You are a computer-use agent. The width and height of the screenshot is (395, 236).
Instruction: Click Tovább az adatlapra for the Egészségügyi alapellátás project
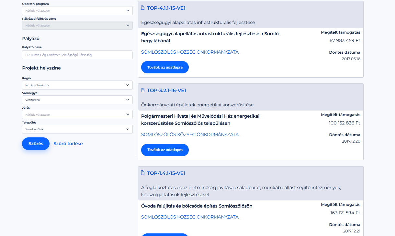click(165, 67)
